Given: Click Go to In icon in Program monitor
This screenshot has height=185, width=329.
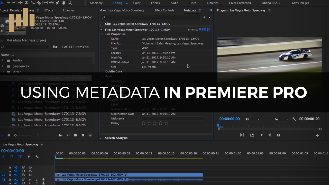Looking at the screenshot, I should click(x=261, y=135).
